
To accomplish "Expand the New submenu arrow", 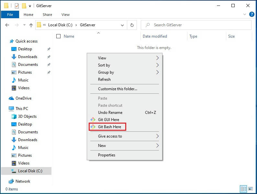I will pos(157,146).
